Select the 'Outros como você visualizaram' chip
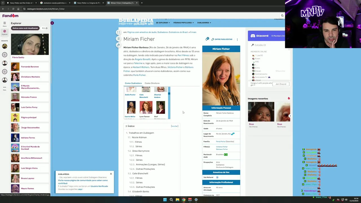 pyautogui.click(x=25, y=28)
